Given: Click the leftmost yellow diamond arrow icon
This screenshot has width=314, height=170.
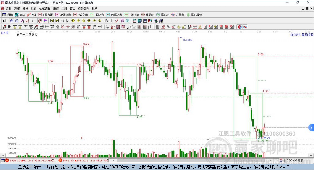Looking at the screenshot, I should coord(73,21).
